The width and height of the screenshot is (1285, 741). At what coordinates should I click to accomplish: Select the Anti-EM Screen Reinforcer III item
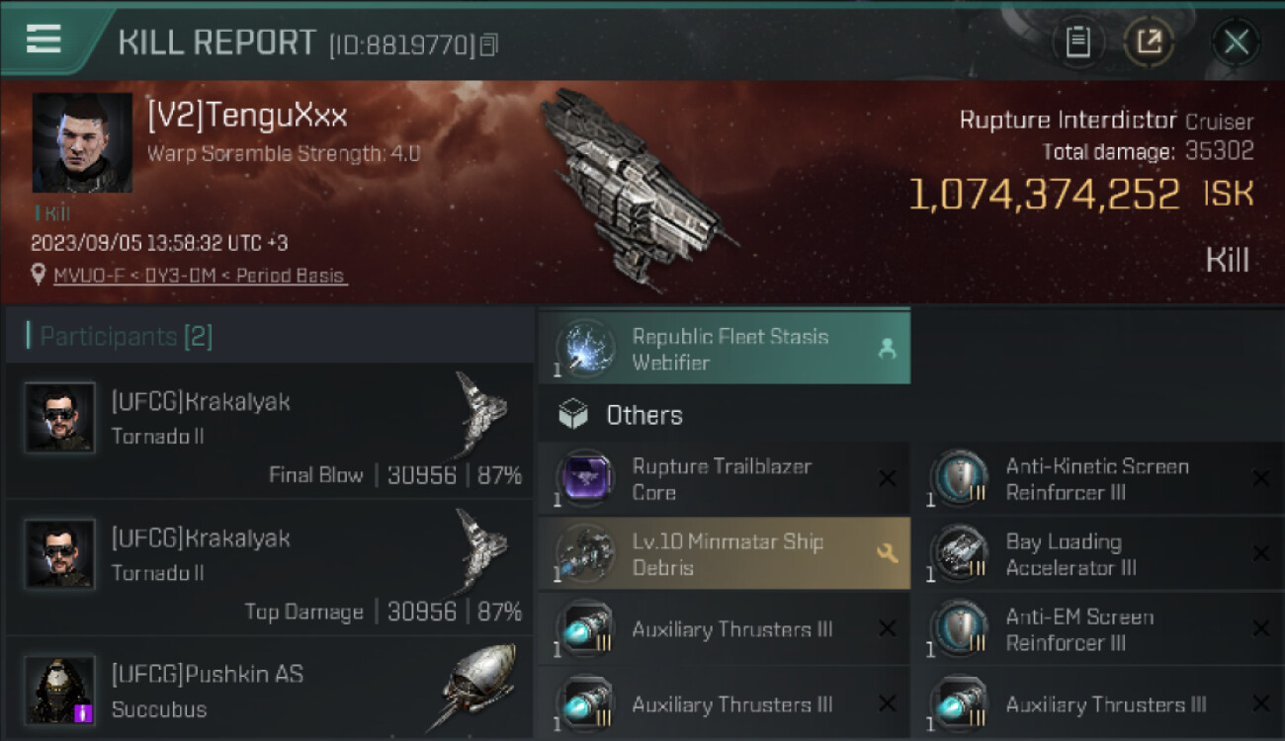click(x=1097, y=629)
